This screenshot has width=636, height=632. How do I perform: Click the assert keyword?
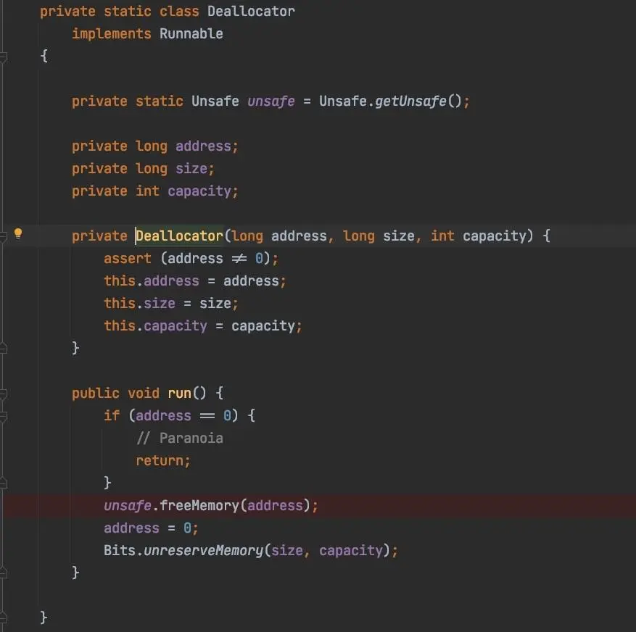point(128,258)
